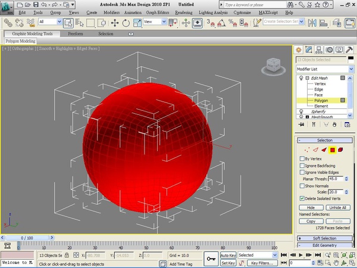Uncheck Delete Isolated Verts

(x=302, y=198)
